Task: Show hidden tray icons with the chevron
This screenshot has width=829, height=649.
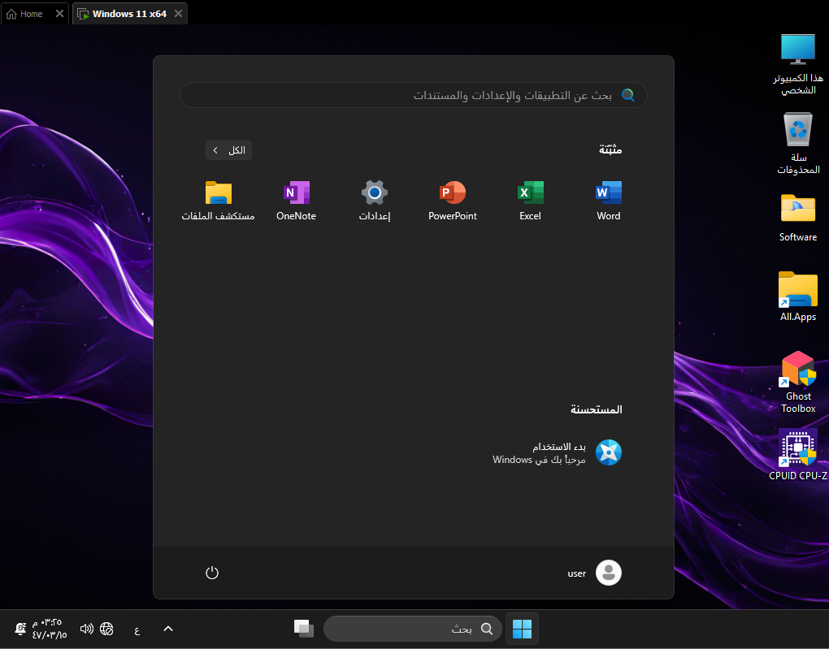Action: coord(168,629)
